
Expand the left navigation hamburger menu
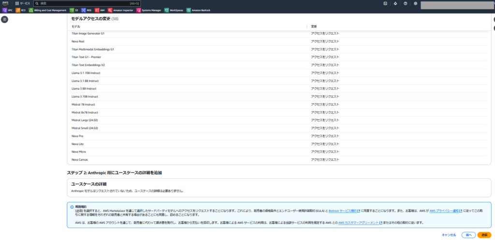click(x=4, y=19)
